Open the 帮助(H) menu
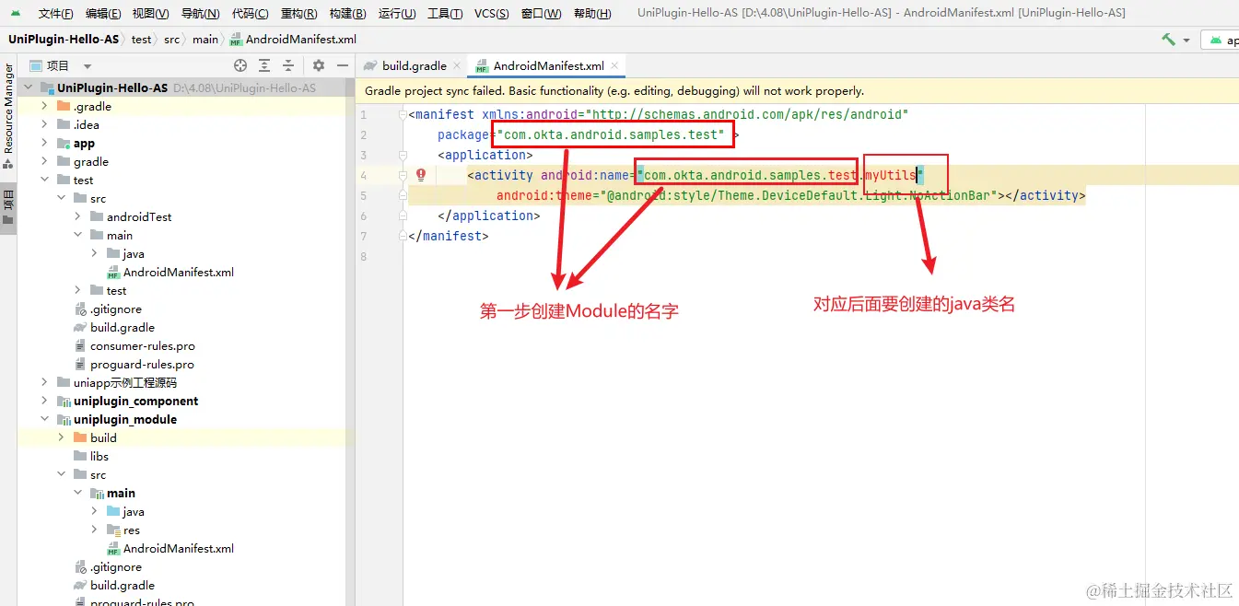 coord(592,13)
